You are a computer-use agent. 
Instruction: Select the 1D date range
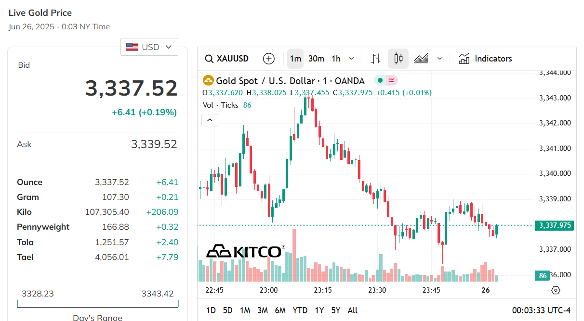coord(211,310)
